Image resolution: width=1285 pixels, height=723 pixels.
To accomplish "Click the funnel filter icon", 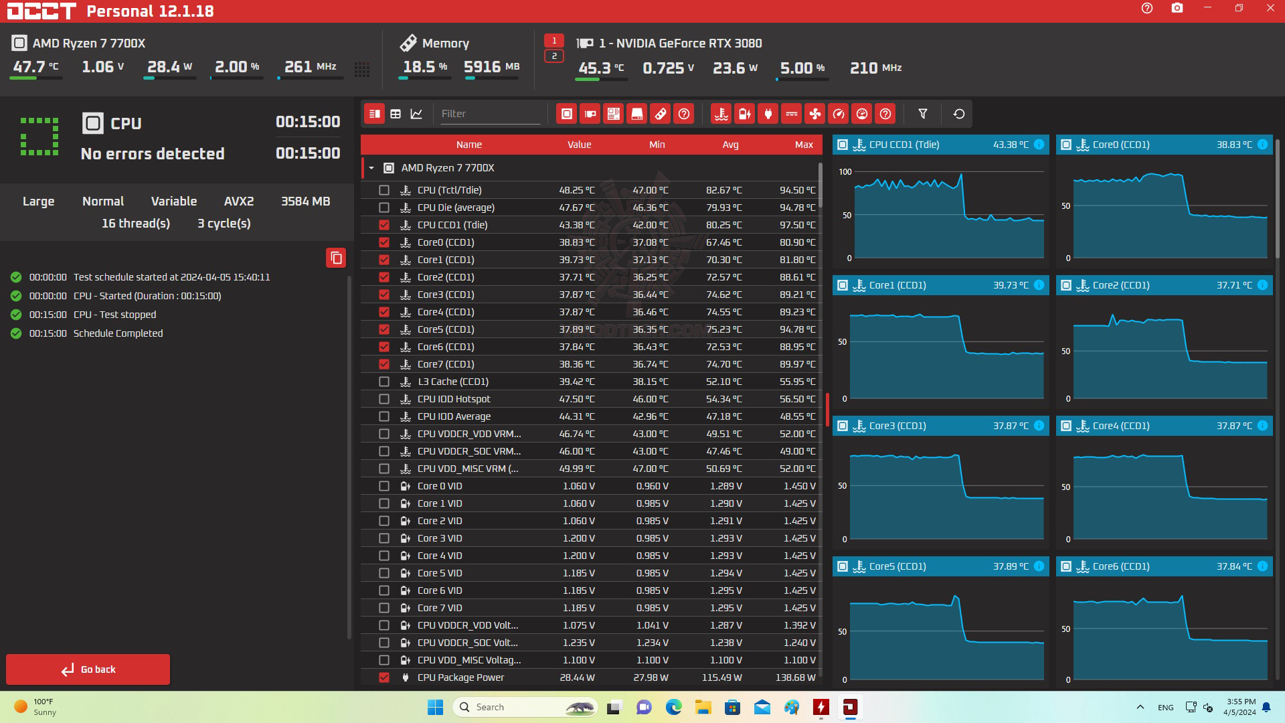I will [922, 114].
